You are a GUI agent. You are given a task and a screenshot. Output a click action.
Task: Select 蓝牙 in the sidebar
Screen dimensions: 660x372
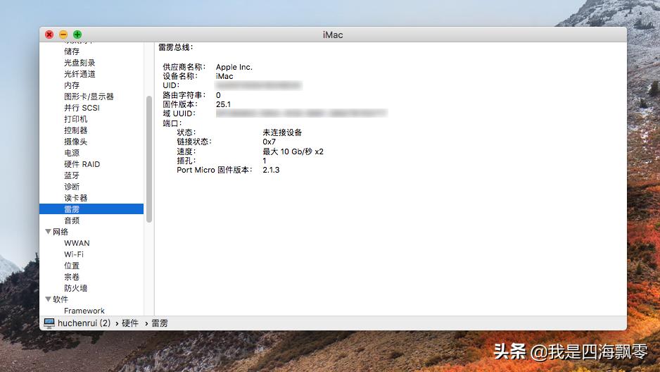pyautogui.click(x=72, y=175)
